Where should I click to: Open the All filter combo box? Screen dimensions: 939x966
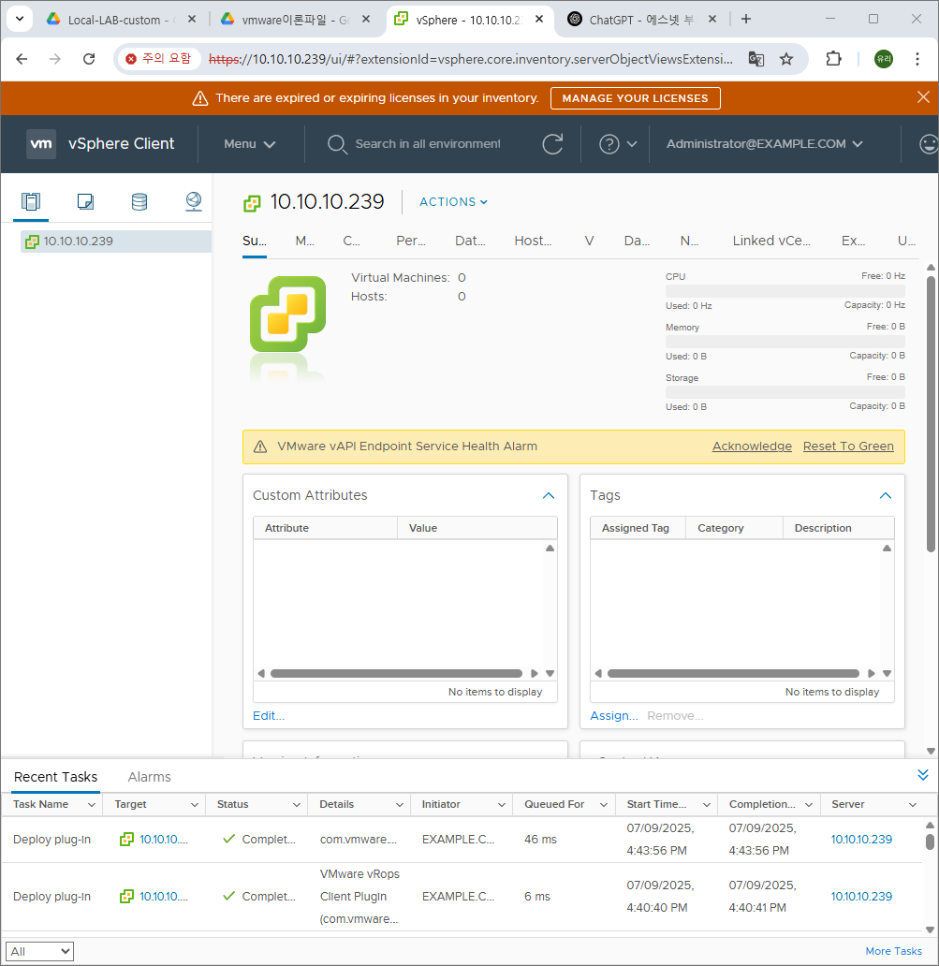pyautogui.click(x=39, y=951)
